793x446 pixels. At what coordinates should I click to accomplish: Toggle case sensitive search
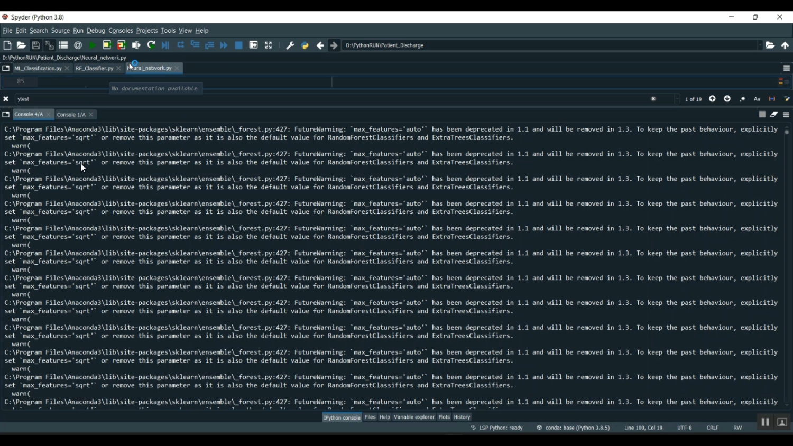click(x=757, y=99)
